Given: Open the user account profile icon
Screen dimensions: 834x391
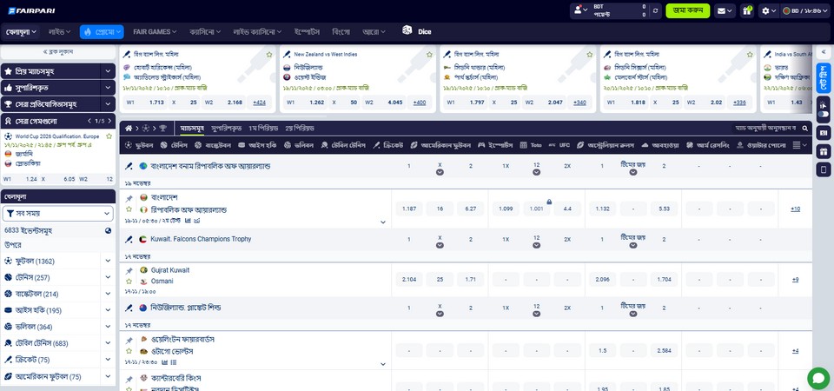Looking at the screenshot, I should 579,10.
